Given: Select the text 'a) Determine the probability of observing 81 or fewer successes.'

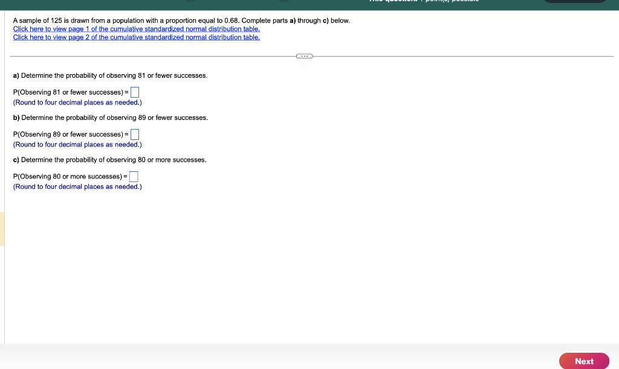Looking at the screenshot, I should pyautogui.click(x=110, y=75).
